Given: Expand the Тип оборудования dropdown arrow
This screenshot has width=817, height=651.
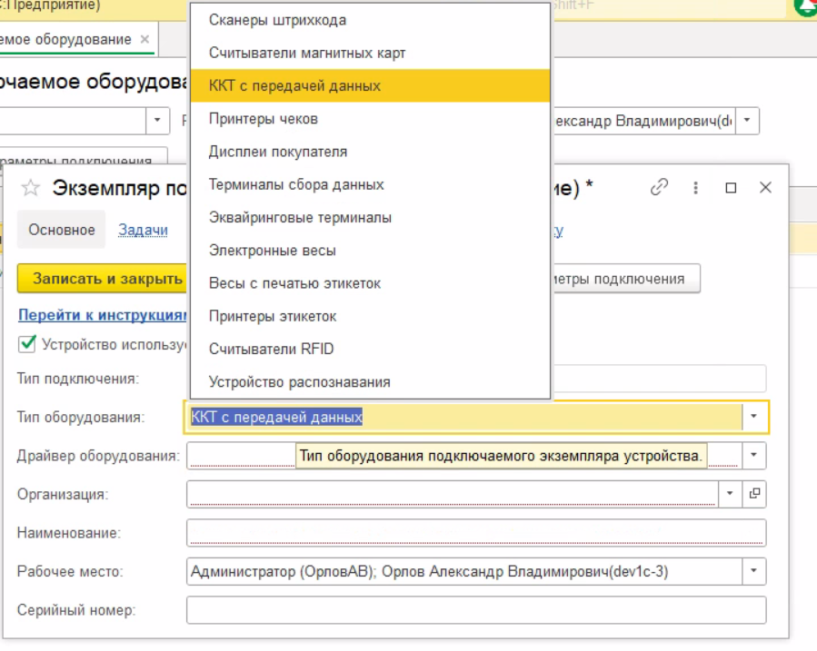Looking at the screenshot, I should (x=754, y=417).
